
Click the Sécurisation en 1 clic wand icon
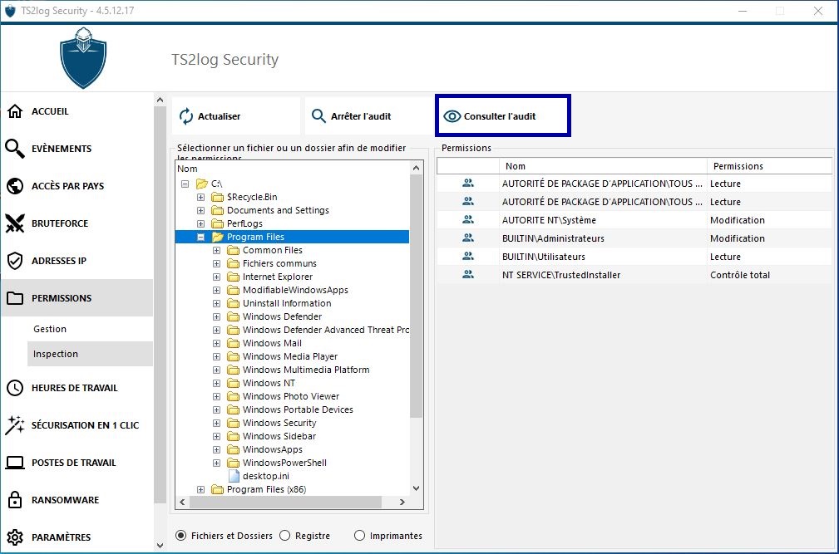click(15, 425)
